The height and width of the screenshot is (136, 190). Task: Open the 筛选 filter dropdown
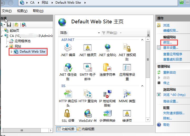pos(99,33)
